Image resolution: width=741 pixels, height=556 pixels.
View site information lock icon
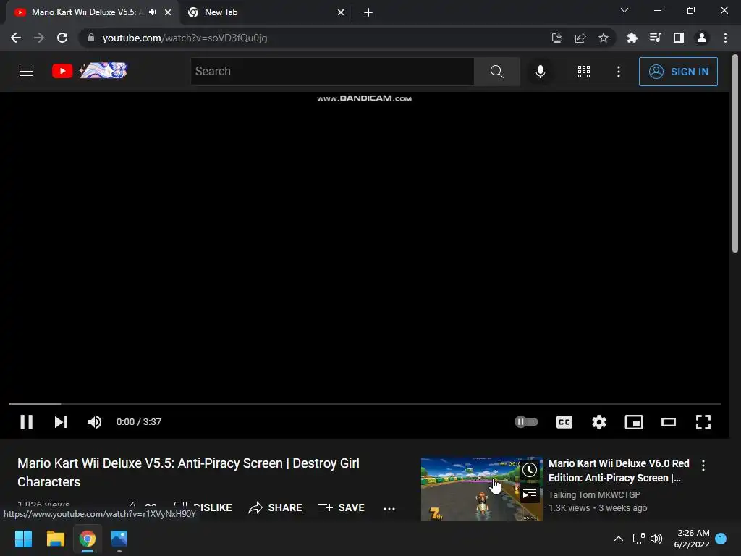[x=90, y=38]
